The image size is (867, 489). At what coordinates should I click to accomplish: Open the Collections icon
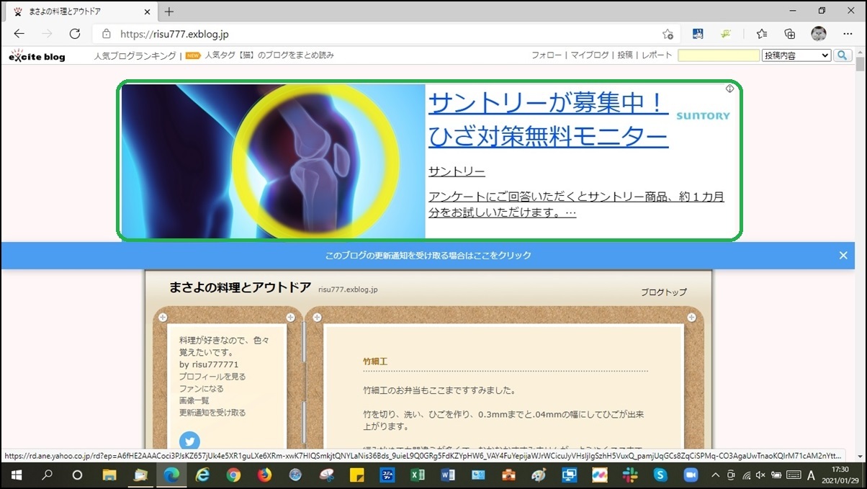(x=790, y=34)
